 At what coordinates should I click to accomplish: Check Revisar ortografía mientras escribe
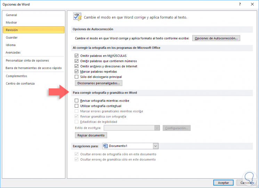(x=76, y=101)
